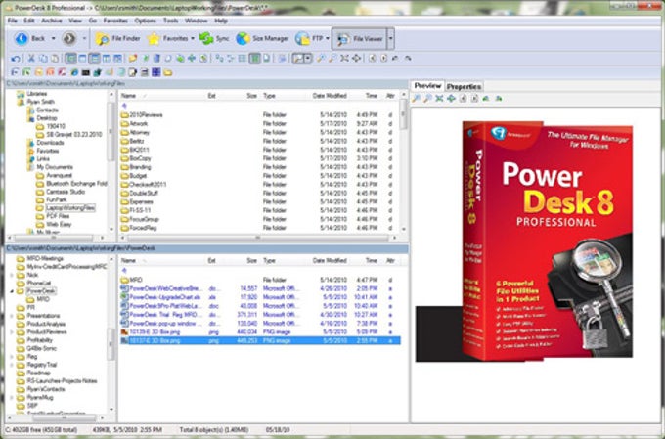Viewport: 665px width, 439px height.
Task: Click the yellow folder icon ending the launch bar
Action: point(168,72)
